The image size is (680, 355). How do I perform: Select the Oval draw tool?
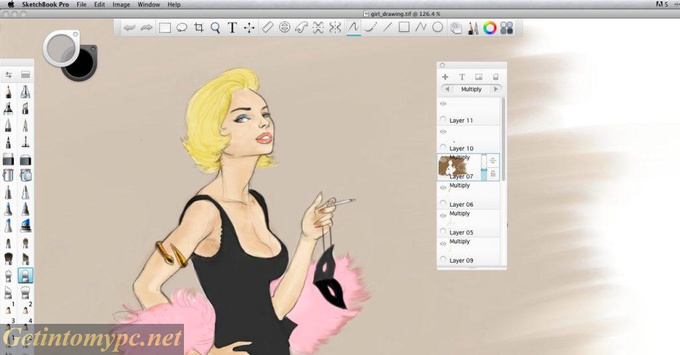pyautogui.click(x=438, y=27)
